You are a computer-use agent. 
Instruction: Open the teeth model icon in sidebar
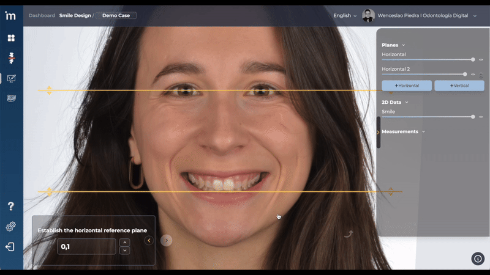[x=11, y=98]
